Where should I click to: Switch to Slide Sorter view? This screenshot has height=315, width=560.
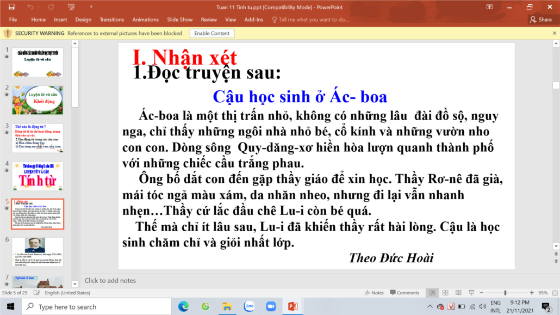pos(445,293)
